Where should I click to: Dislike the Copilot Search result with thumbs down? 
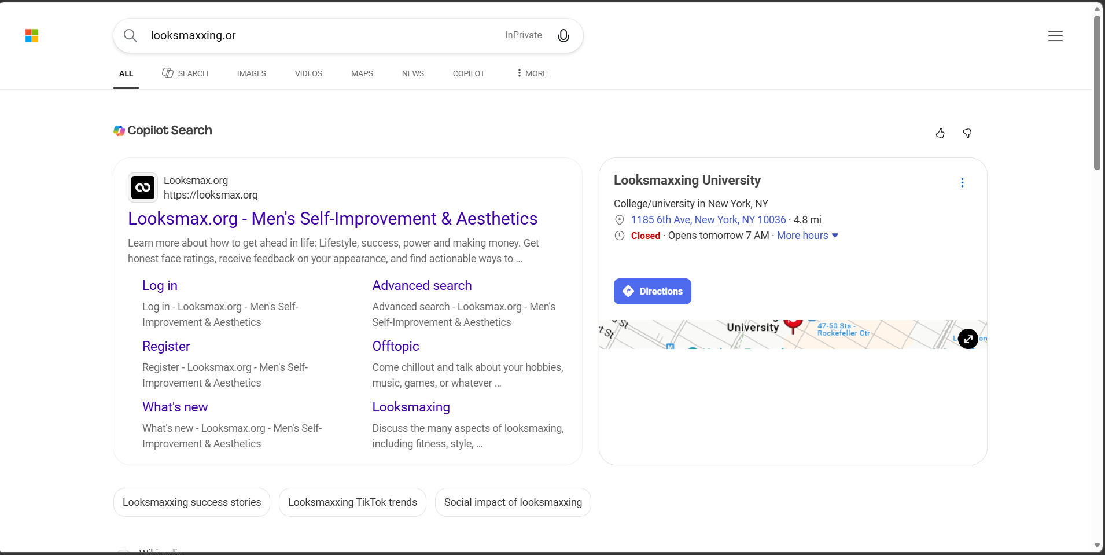pos(967,133)
